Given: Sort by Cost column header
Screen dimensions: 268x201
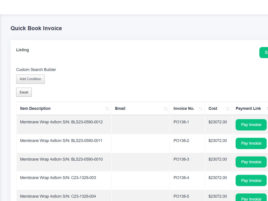Looking at the screenshot, I should click(218, 109).
